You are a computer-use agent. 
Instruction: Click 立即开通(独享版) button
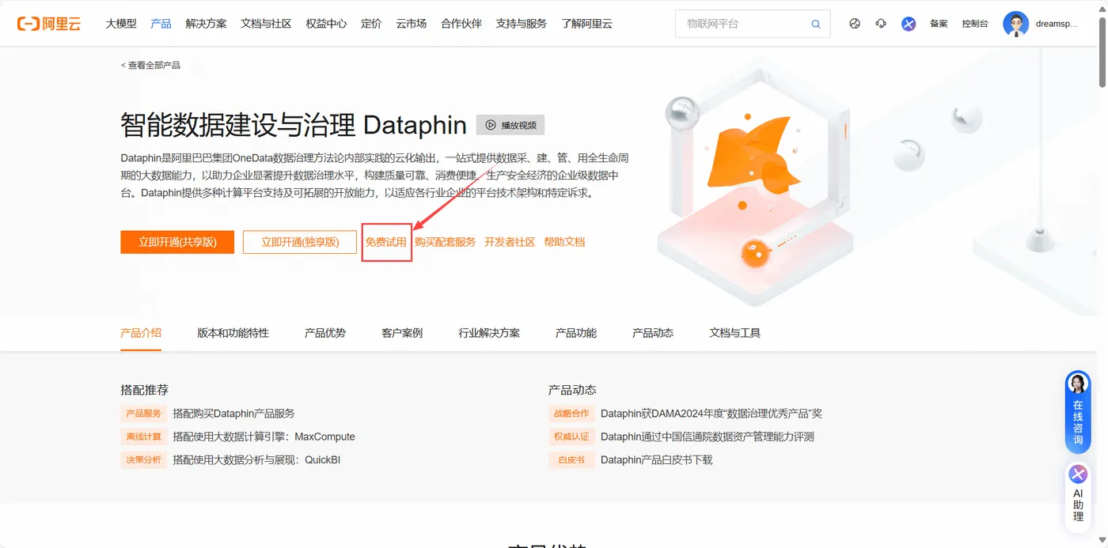tap(300, 242)
